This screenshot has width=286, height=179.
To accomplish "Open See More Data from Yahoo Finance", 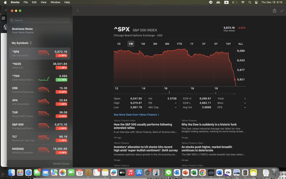I will [x=136, y=115].
